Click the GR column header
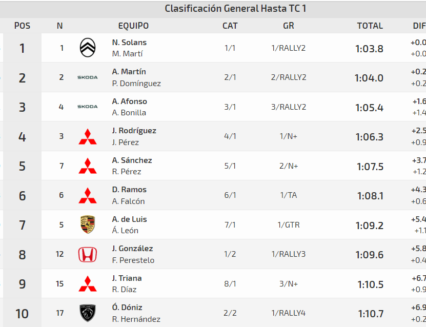 point(289,26)
